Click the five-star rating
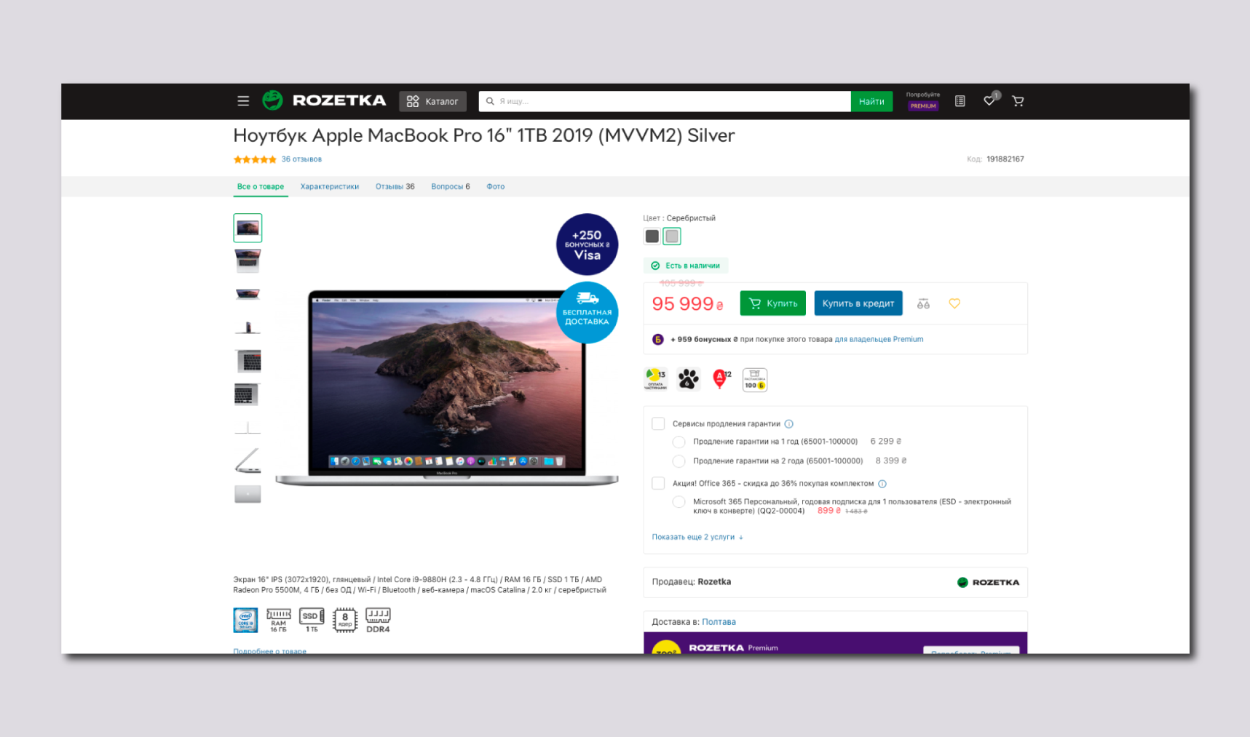Screen dimensions: 1250x737 (x=255, y=159)
